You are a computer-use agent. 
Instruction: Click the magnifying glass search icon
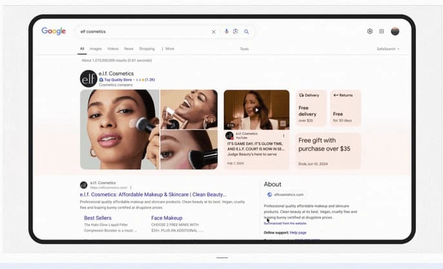pos(246,32)
